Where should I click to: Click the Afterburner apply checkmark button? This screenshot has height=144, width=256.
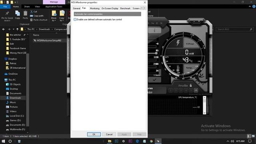(155, 80)
